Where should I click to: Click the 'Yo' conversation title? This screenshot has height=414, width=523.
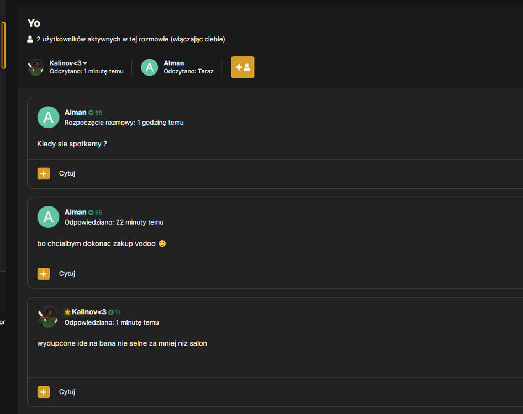[34, 23]
